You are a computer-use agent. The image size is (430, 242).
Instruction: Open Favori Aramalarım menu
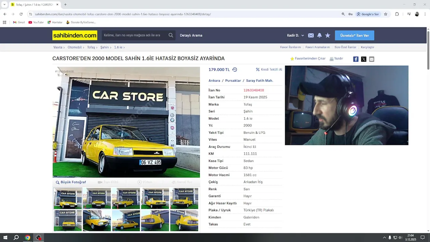click(x=317, y=47)
